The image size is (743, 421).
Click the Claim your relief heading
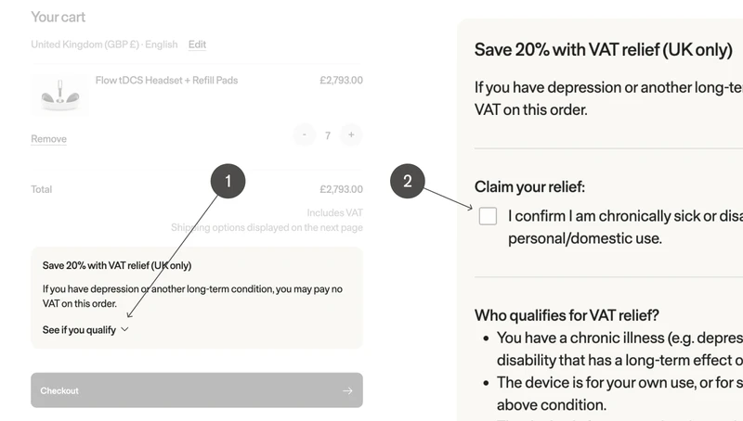(529, 186)
